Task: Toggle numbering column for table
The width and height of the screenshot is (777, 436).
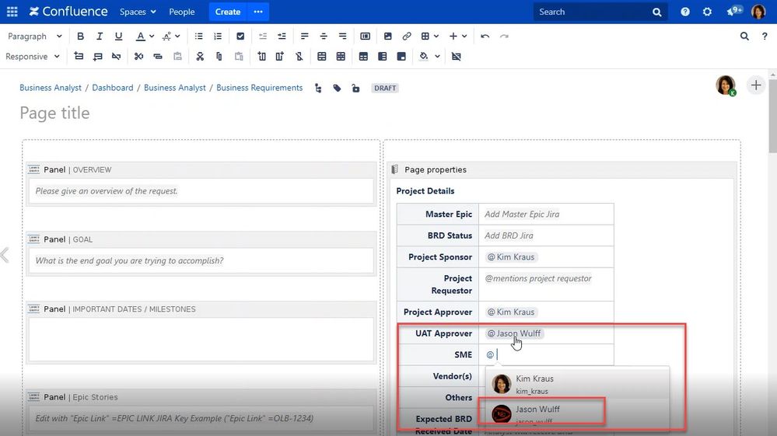Action: pos(401,57)
